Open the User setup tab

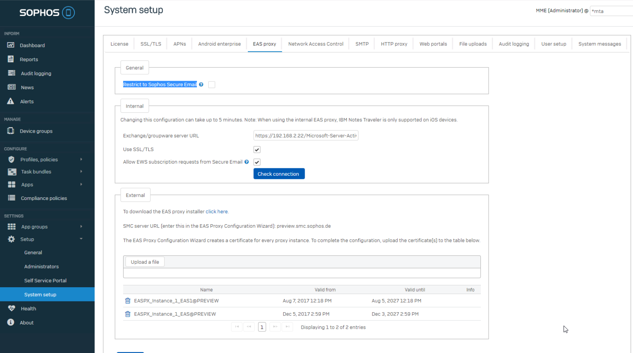(x=554, y=44)
